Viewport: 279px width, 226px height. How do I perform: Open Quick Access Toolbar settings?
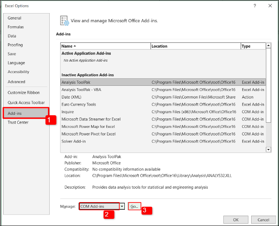tap(26, 102)
